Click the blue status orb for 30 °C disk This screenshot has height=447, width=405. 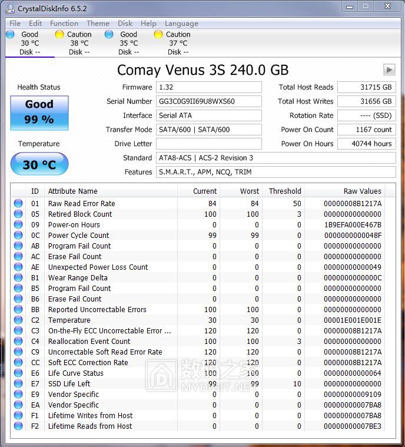(10, 34)
